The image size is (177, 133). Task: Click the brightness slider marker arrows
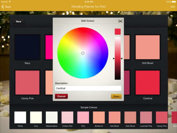[118, 58]
